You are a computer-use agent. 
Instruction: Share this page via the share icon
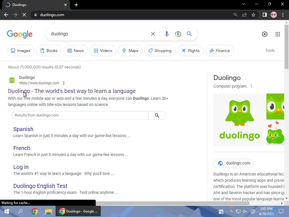(x=244, y=15)
